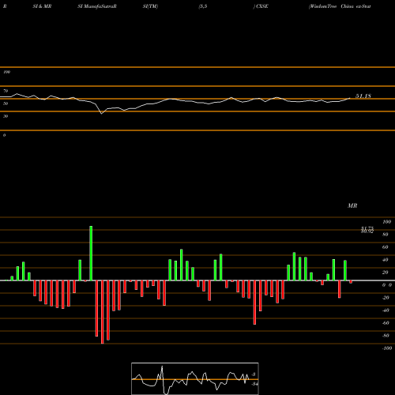Click the MR axis label '-20'
This screenshot has height=395, width=395.
pyautogui.click(x=386, y=298)
